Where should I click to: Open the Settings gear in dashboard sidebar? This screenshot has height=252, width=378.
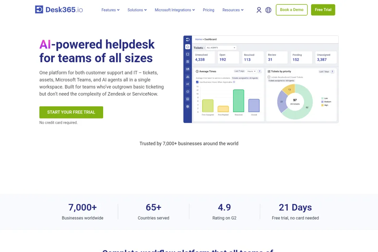coord(187,106)
